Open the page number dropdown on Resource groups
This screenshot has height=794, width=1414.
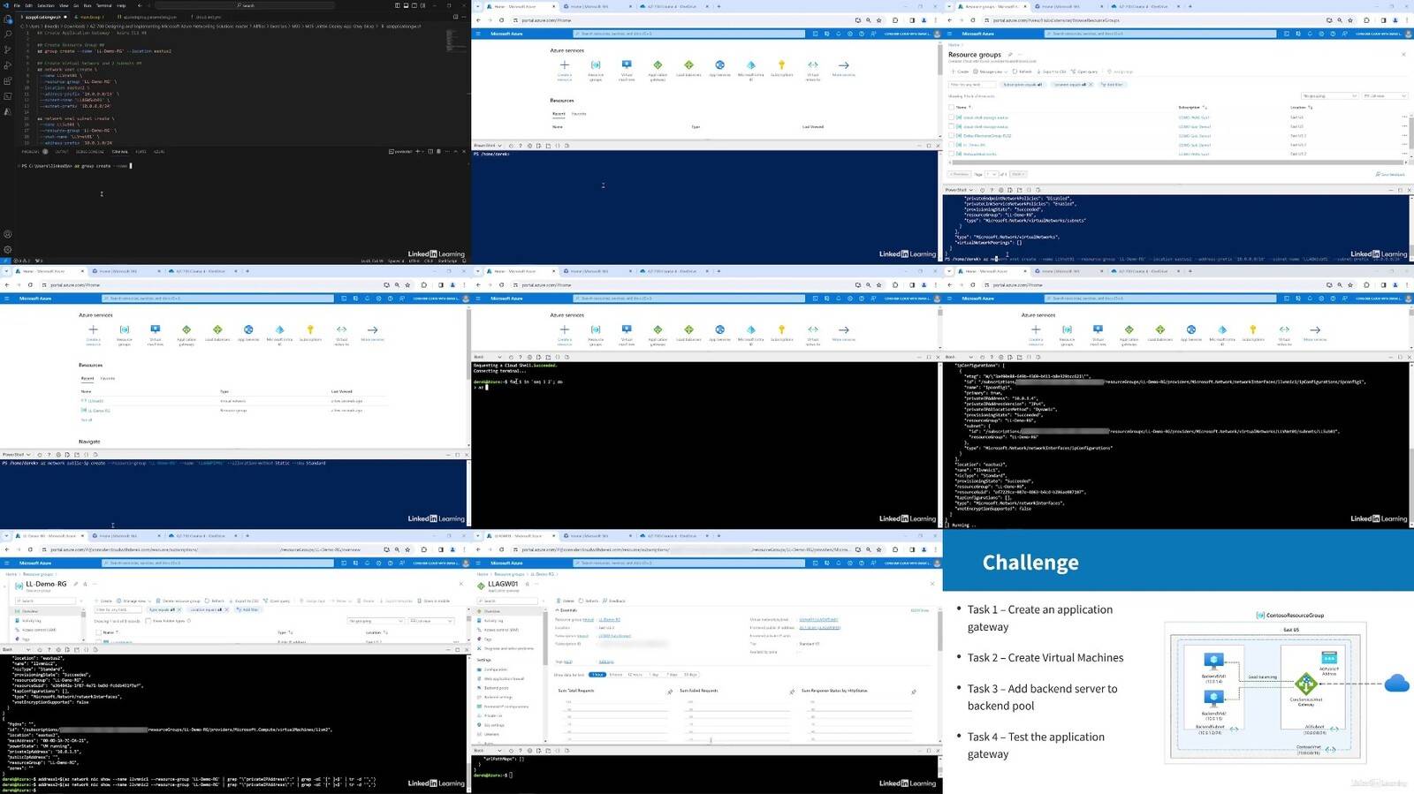click(992, 174)
